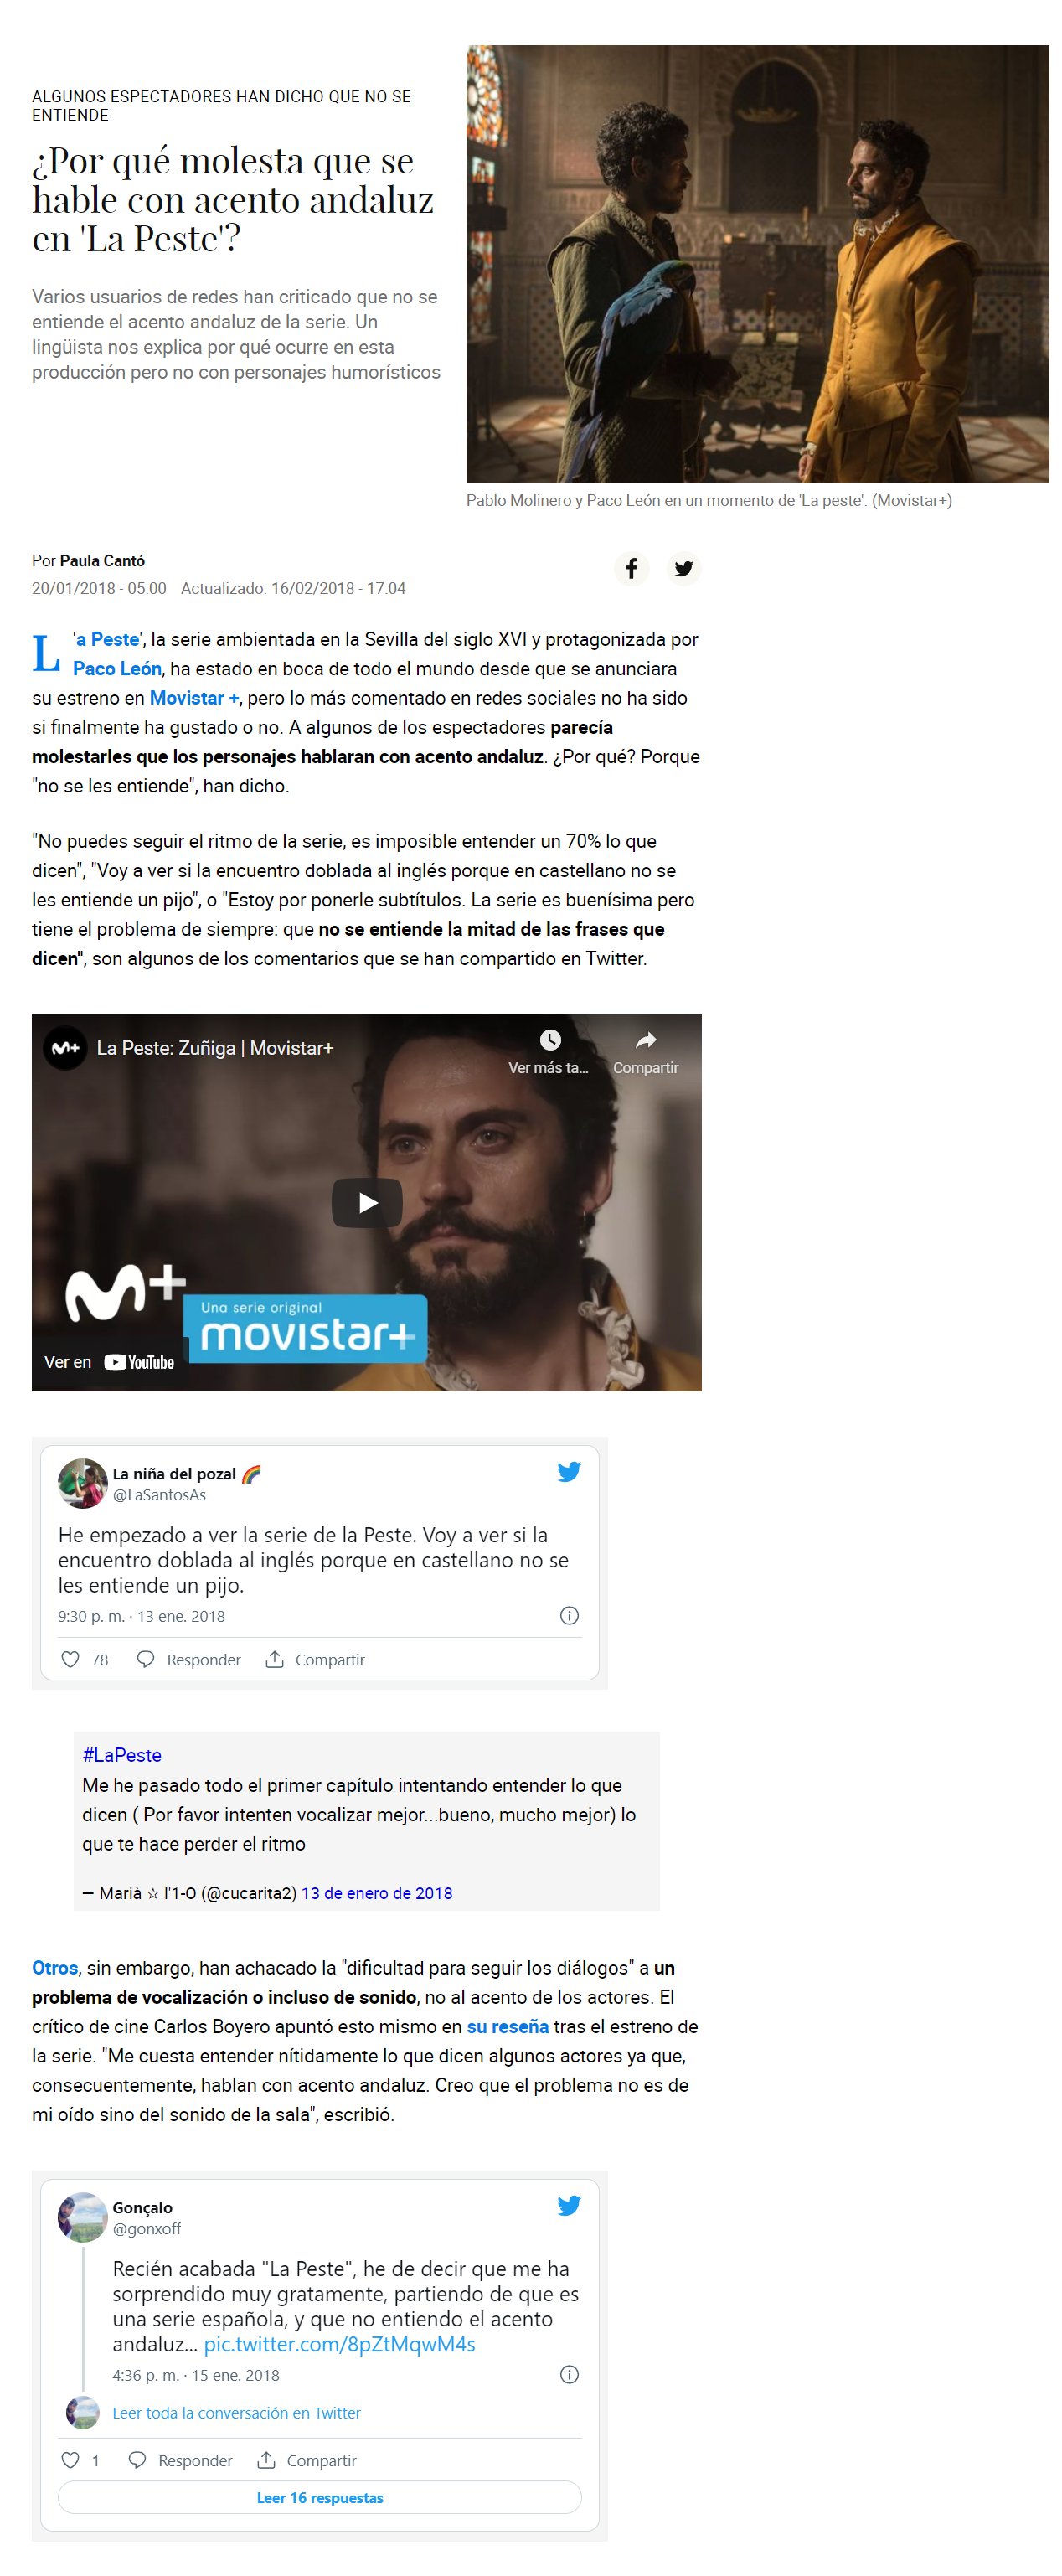Click the Compartir arrow on video

coord(646,1040)
